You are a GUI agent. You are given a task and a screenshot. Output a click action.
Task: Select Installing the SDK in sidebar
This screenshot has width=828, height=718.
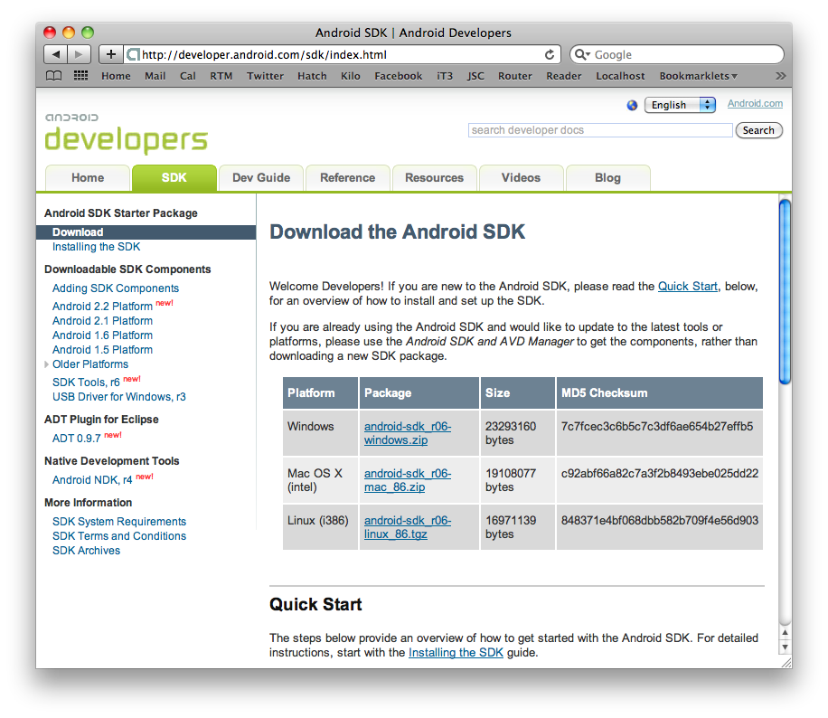click(96, 247)
